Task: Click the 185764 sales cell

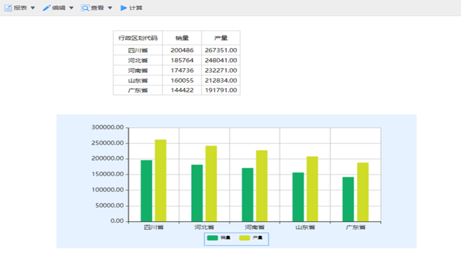Action: pos(182,60)
